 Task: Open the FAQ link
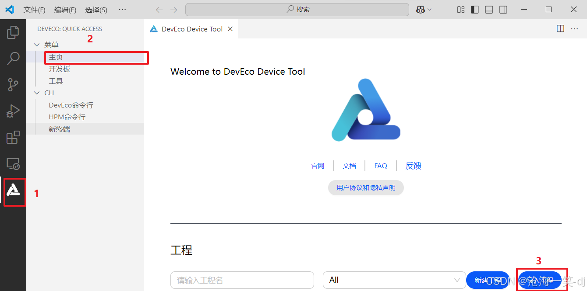pos(381,166)
